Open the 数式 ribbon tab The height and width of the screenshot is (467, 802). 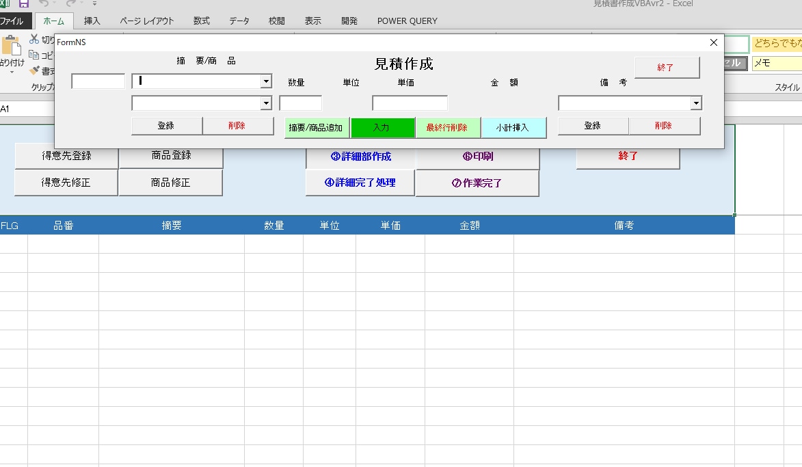click(202, 21)
